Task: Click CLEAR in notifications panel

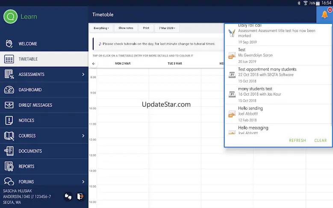Action: tap(321, 141)
